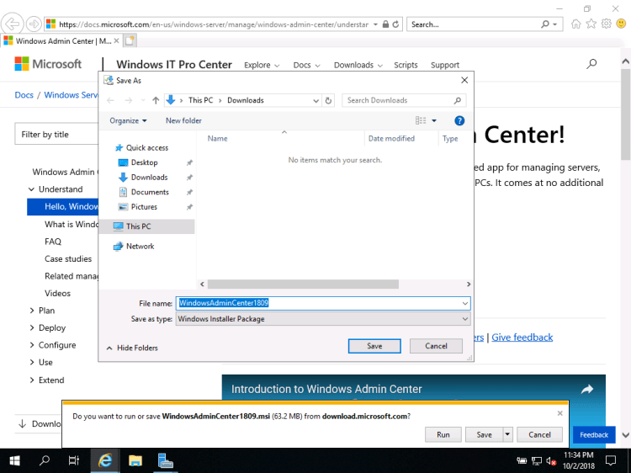This screenshot has height=473, width=631.
Task: Expand the Plan tree section
Action: coord(31,311)
